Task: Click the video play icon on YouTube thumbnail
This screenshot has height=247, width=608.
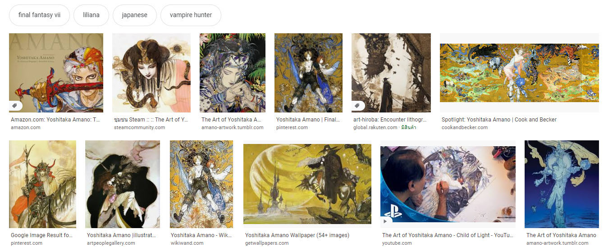Action: pyautogui.click(x=387, y=222)
